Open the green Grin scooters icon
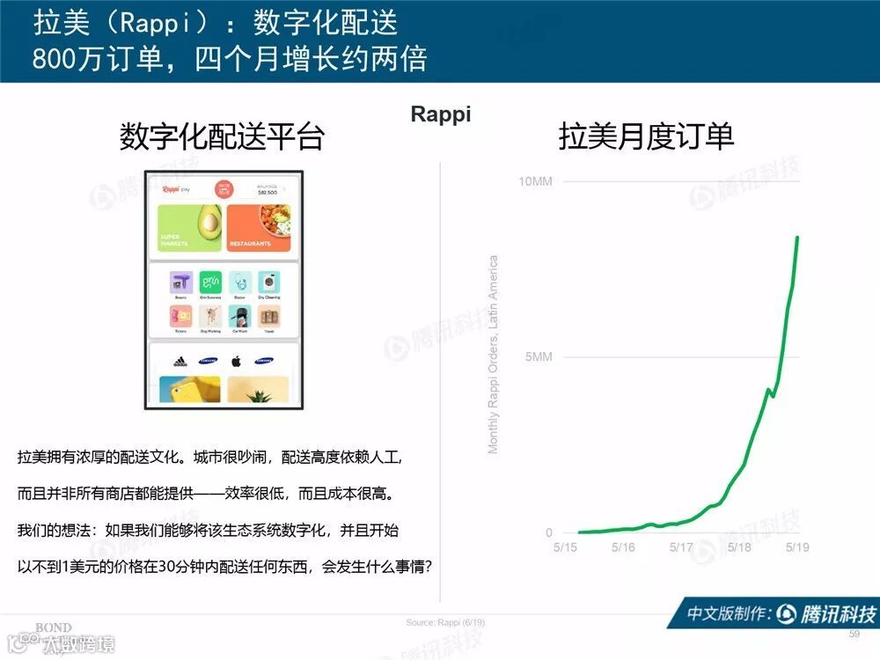Screen dimensions: 880x660 coord(210,282)
